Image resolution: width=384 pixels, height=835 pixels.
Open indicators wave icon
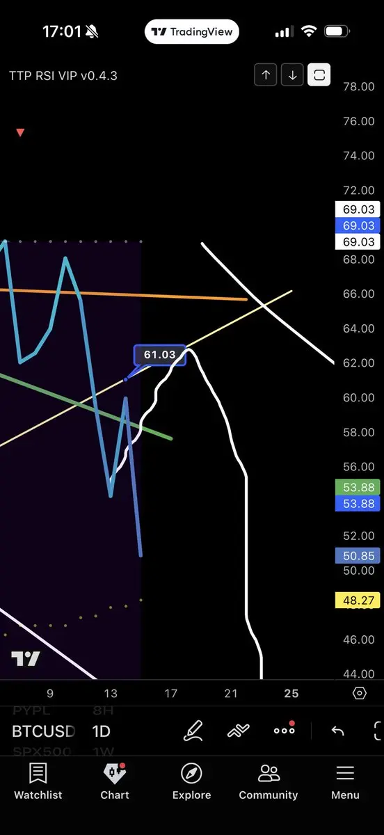239,731
